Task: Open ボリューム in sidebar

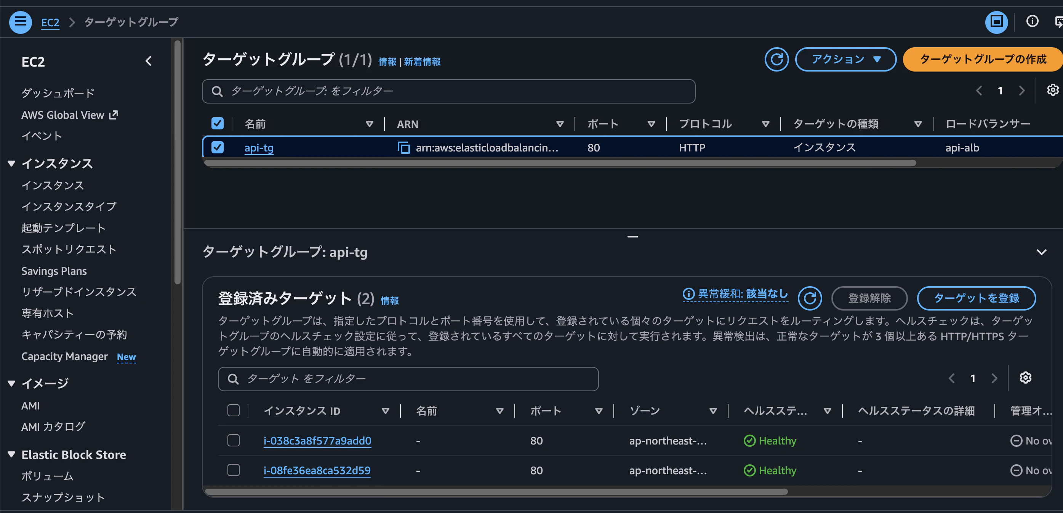Action: point(48,476)
